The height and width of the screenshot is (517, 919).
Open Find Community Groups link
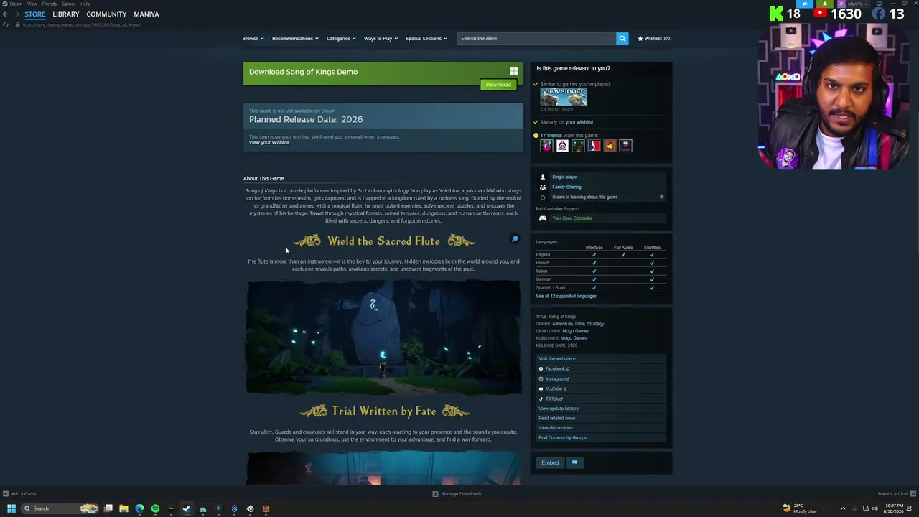tap(563, 438)
